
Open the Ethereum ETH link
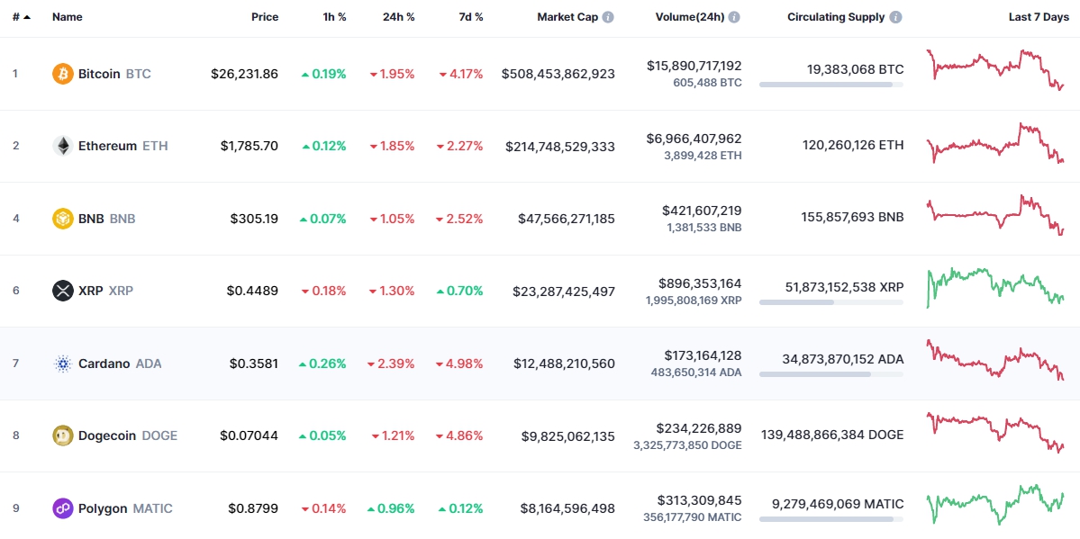click(x=110, y=146)
